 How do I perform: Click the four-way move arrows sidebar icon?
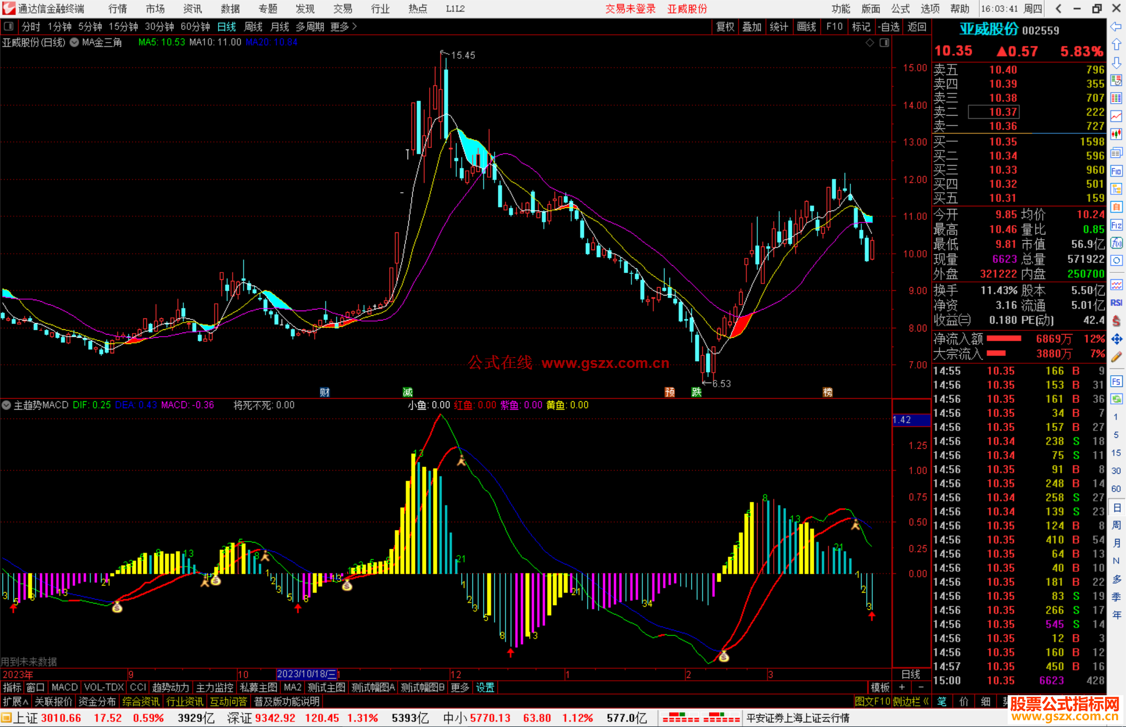1116,339
